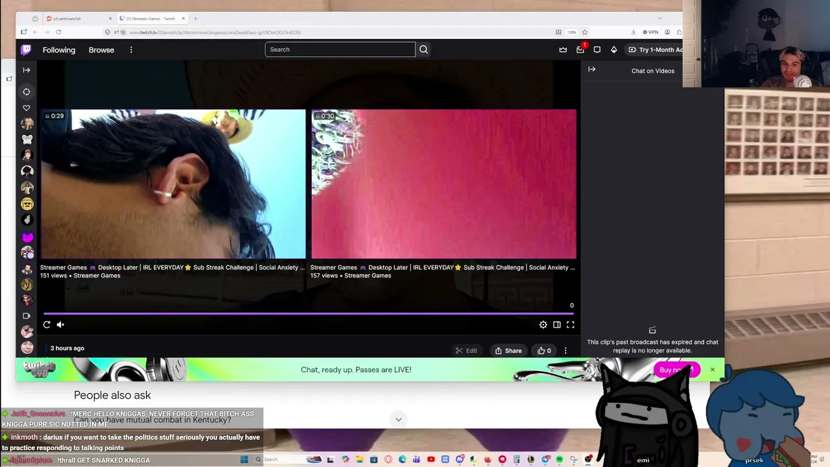This screenshot has height=467, width=830.
Task: Open Streamer Games link under 157 views
Action: tap(368, 276)
